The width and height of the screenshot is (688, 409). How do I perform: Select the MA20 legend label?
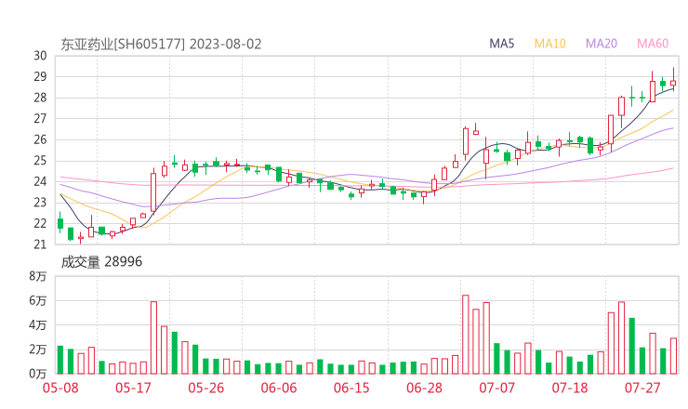602,44
